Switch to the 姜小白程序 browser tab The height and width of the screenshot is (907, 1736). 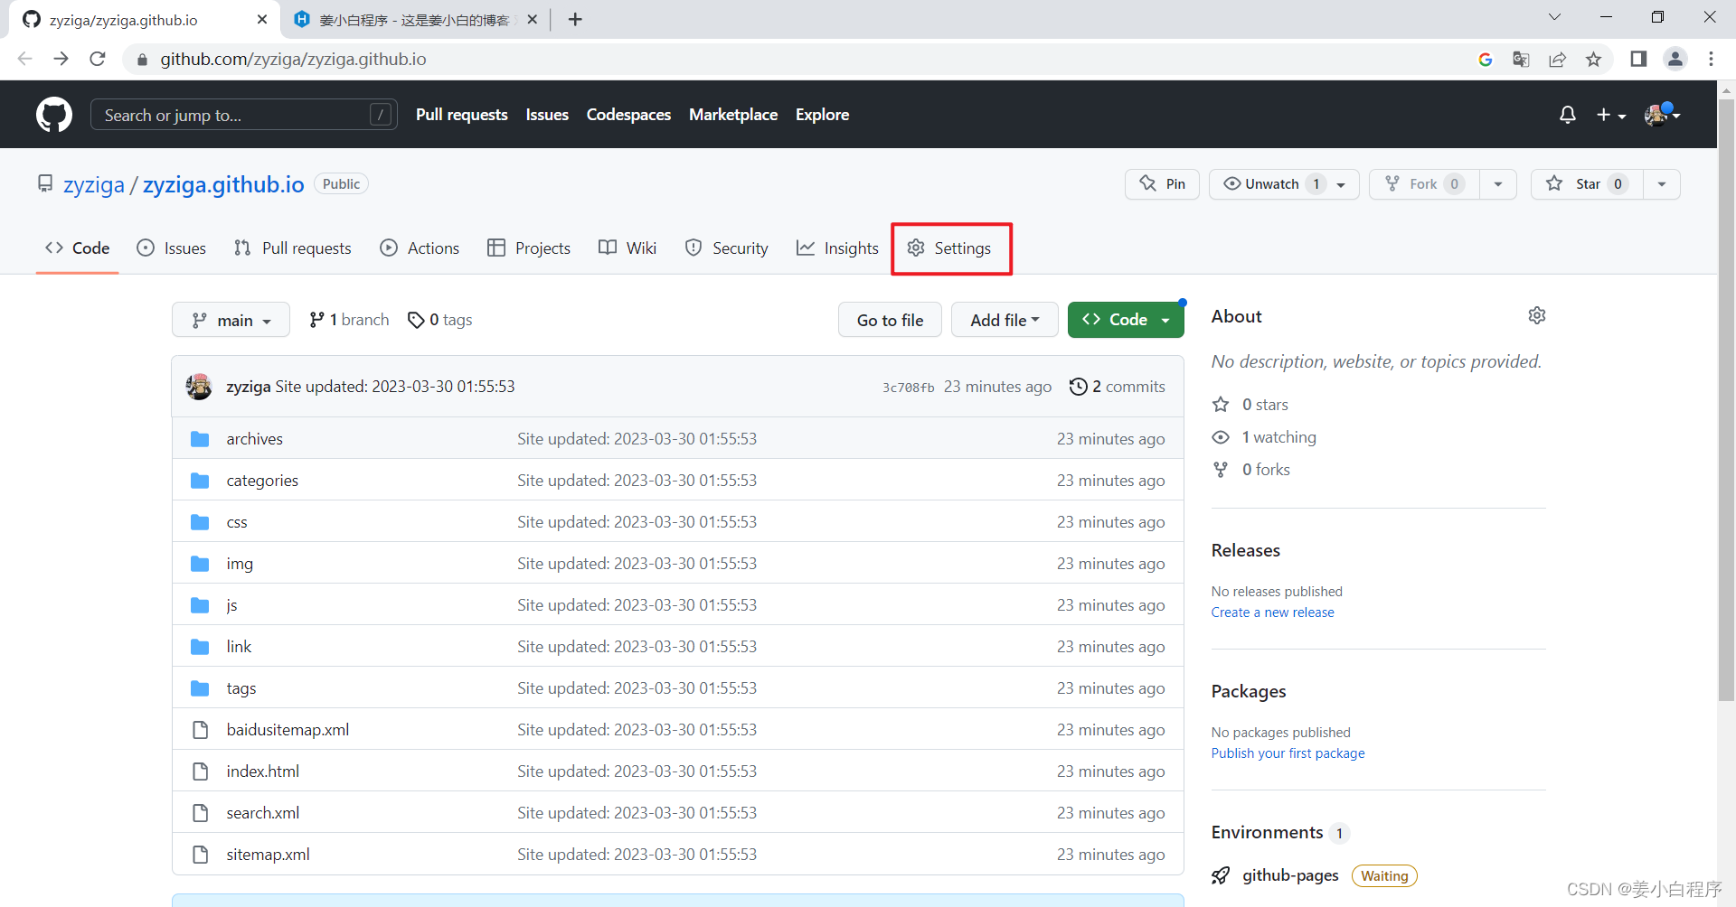(416, 20)
